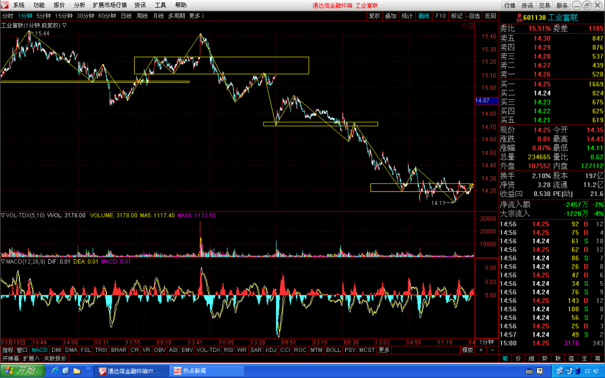
Task: Toggle the -自选 watchlist button
Action: (473, 16)
